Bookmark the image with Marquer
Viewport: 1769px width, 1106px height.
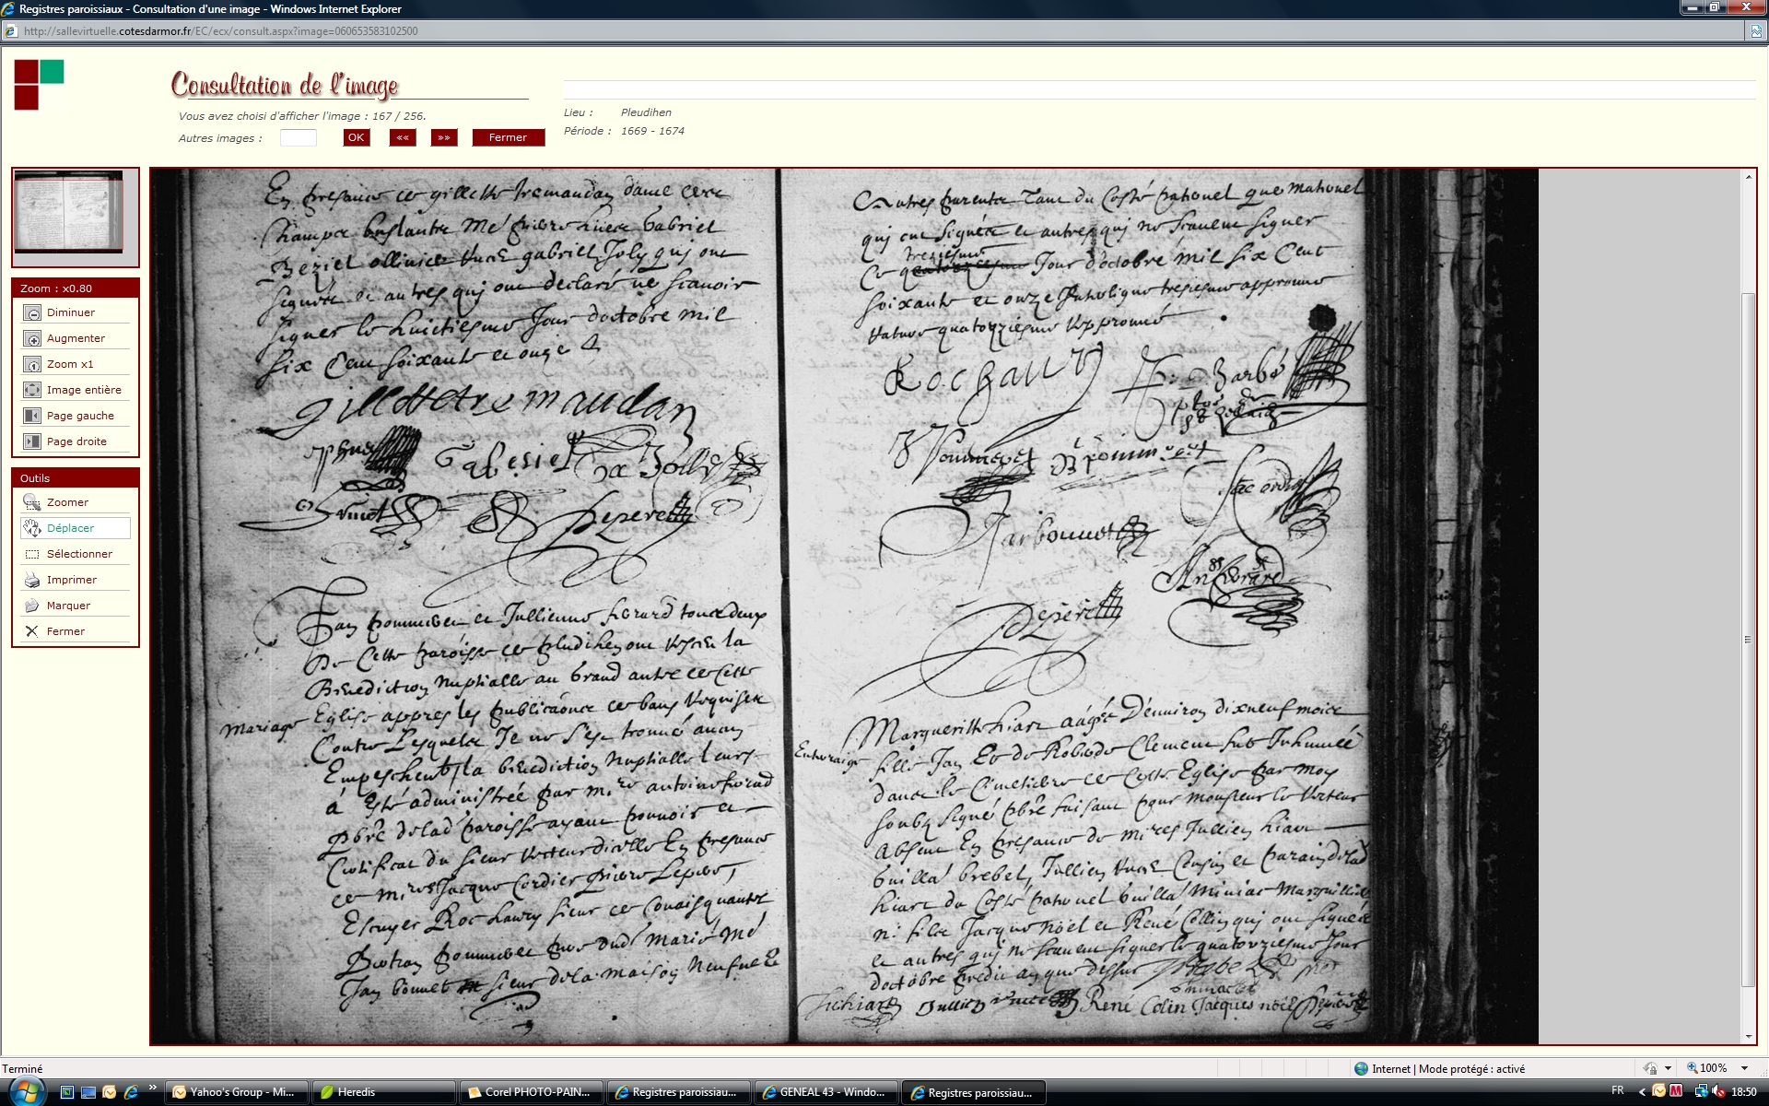(x=32, y=606)
